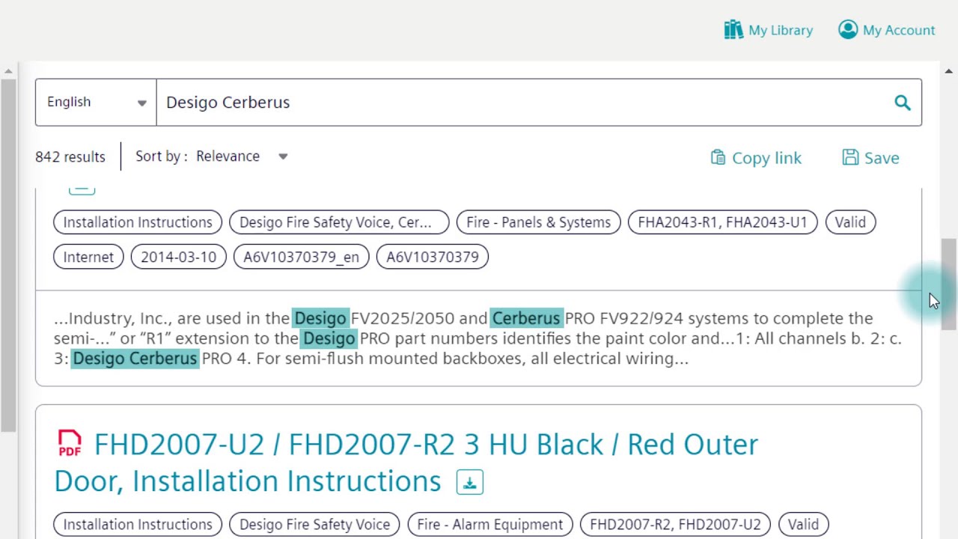
Task: Click the highlighted Desigo Cerberus snippet text
Action: 135,359
